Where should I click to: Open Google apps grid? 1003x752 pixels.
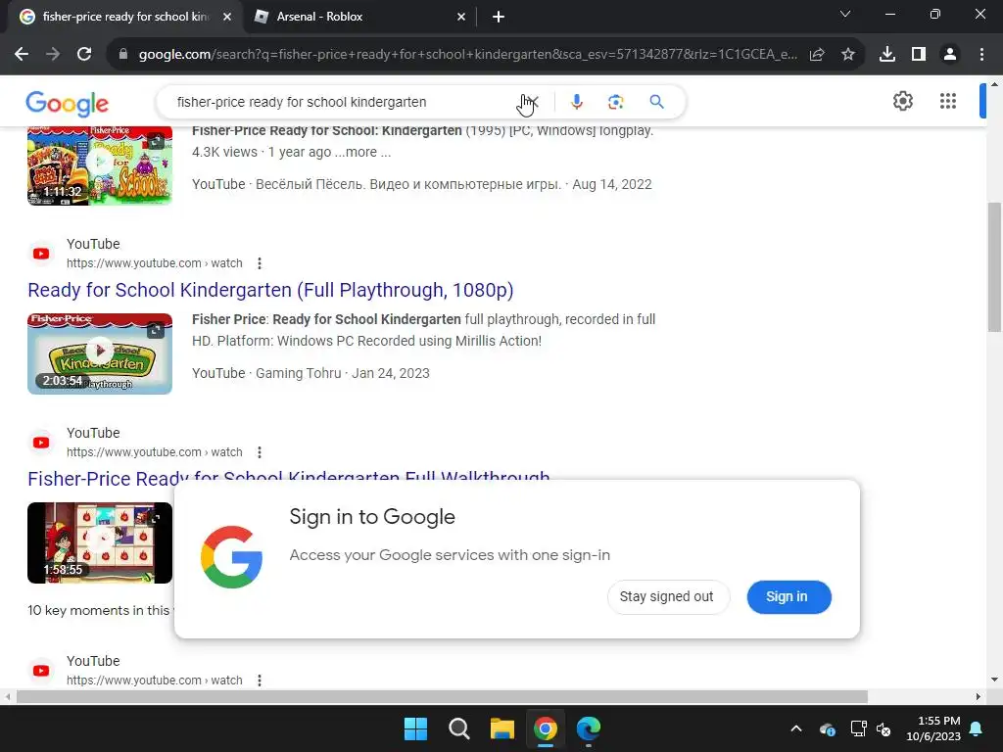coord(948,101)
